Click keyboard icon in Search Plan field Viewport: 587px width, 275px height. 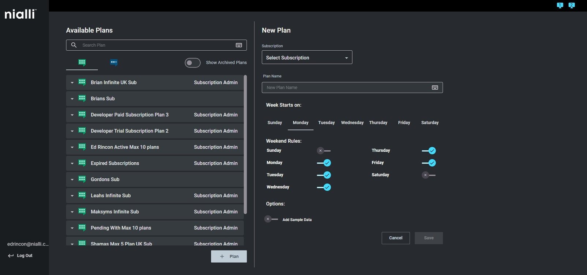click(x=239, y=45)
